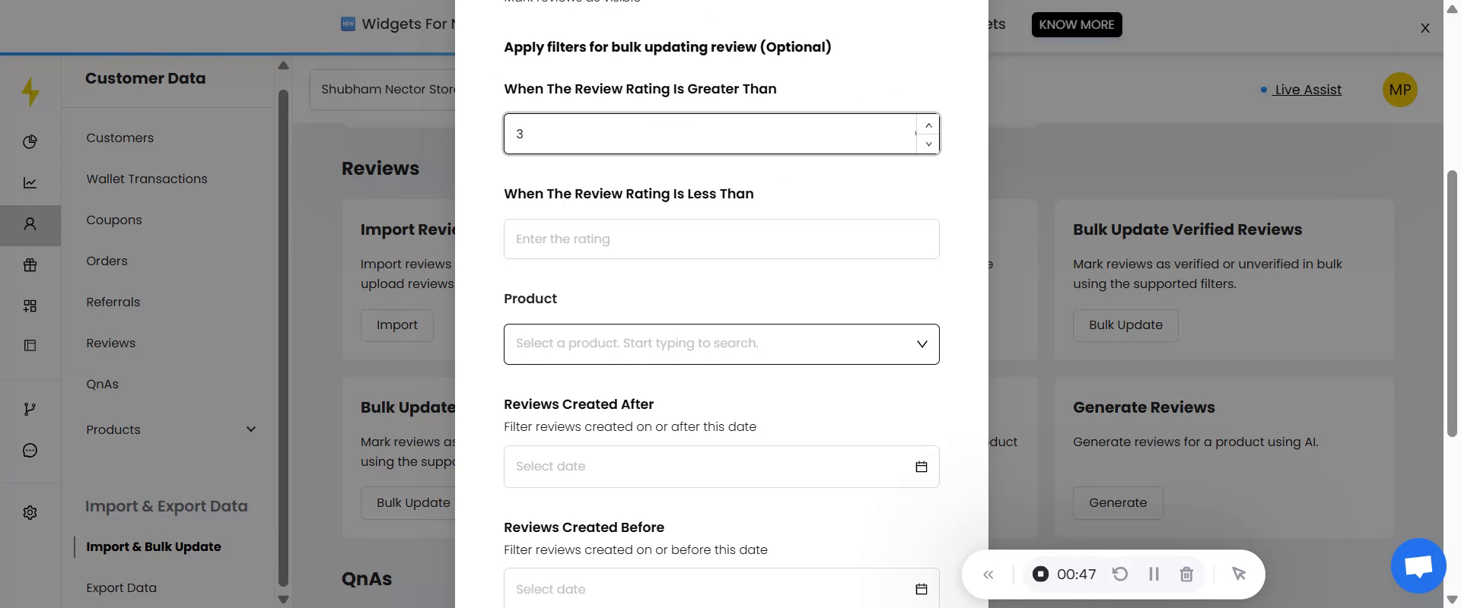
Task: Click the sidebar scroll up arrow
Action: (x=283, y=65)
